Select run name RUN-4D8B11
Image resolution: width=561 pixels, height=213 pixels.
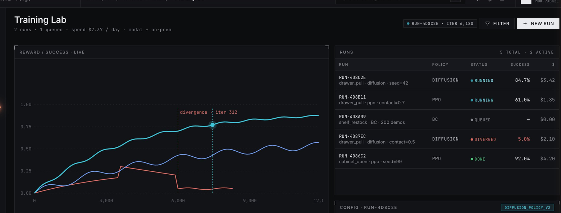(x=352, y=97)
